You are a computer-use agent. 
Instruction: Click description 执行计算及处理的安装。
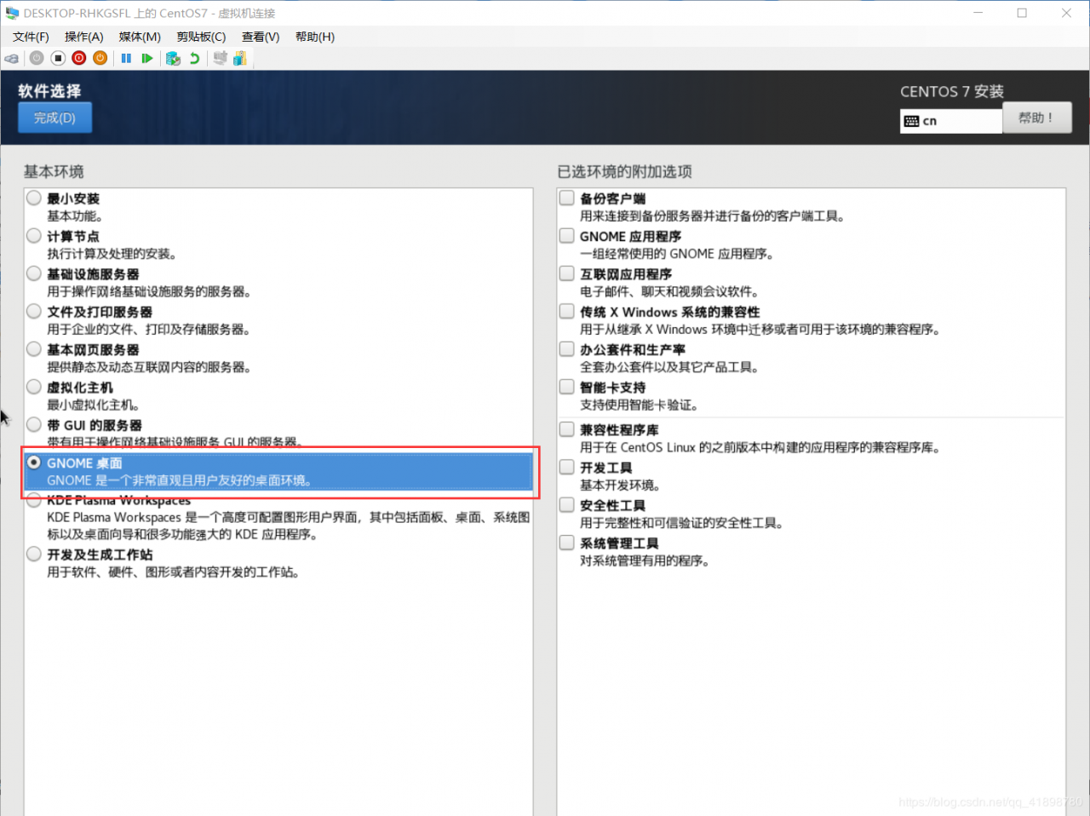click(112, 254)
